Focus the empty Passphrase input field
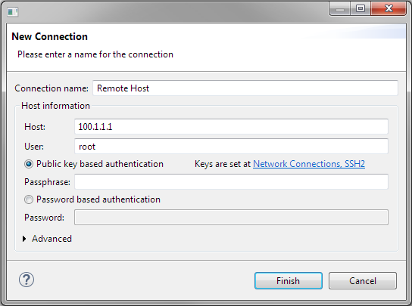Image resolution: width=412 pixels, height=306 pixels. pyautogui.click(x=231, y=182)
